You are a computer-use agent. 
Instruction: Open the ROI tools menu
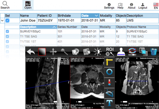click(110, 52)
